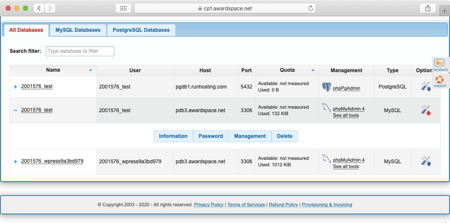450x223 pixels.
Task: Click the support lifebuoy icon
Action: click(x=439, y=79)
